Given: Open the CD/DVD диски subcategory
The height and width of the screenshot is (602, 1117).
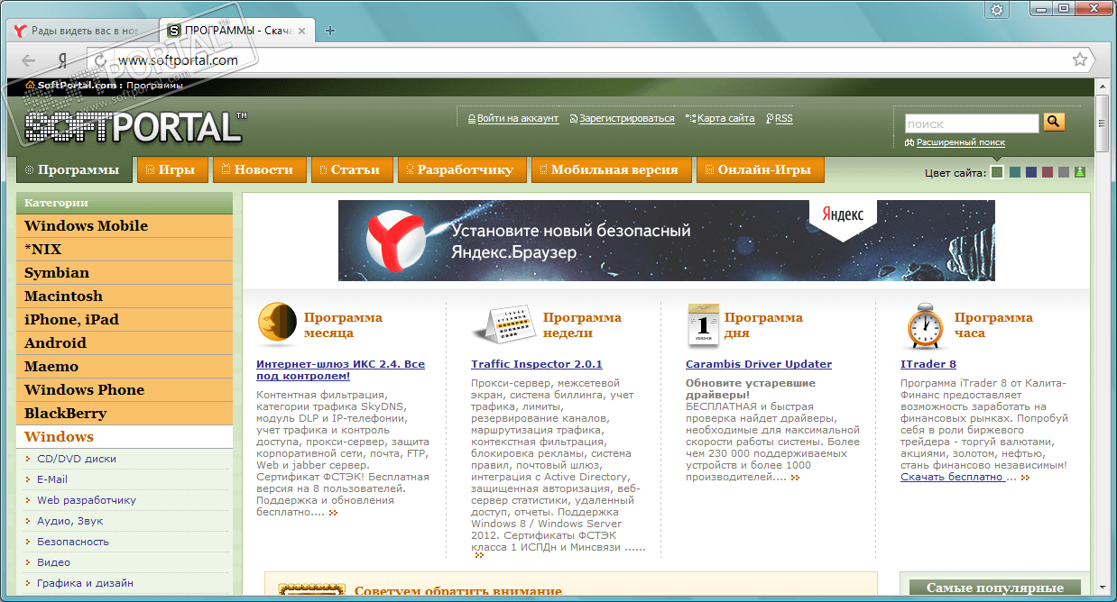Looking at the screenshot, I should 77,459.
